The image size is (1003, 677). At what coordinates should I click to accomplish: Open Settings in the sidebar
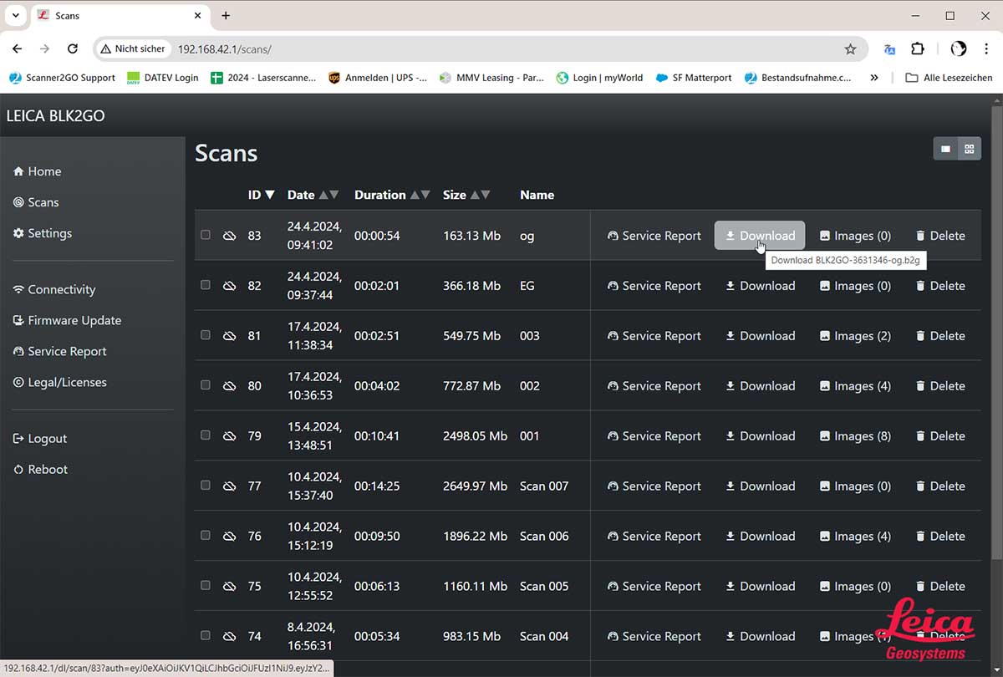coord(43,233)
